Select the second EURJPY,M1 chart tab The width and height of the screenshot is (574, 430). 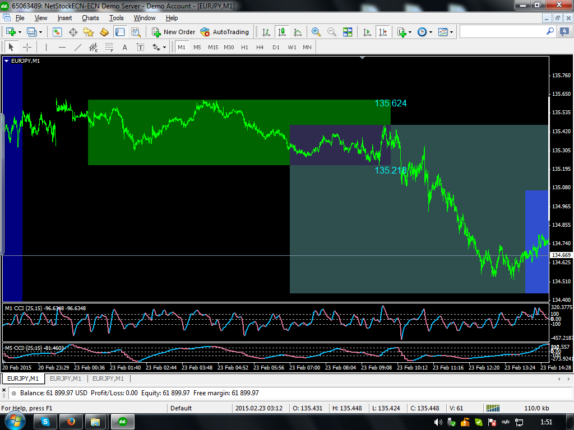[x=66, y=378]
